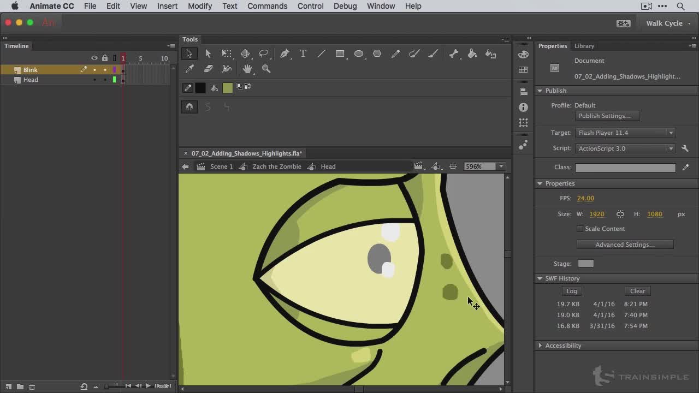Select the Ink Bottle tool
This screenshot has height=393, width=699.
491,53
